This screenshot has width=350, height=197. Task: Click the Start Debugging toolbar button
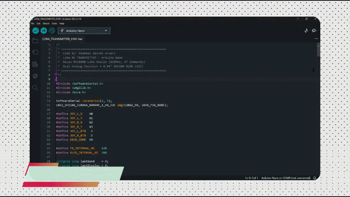tap(52, 31)
